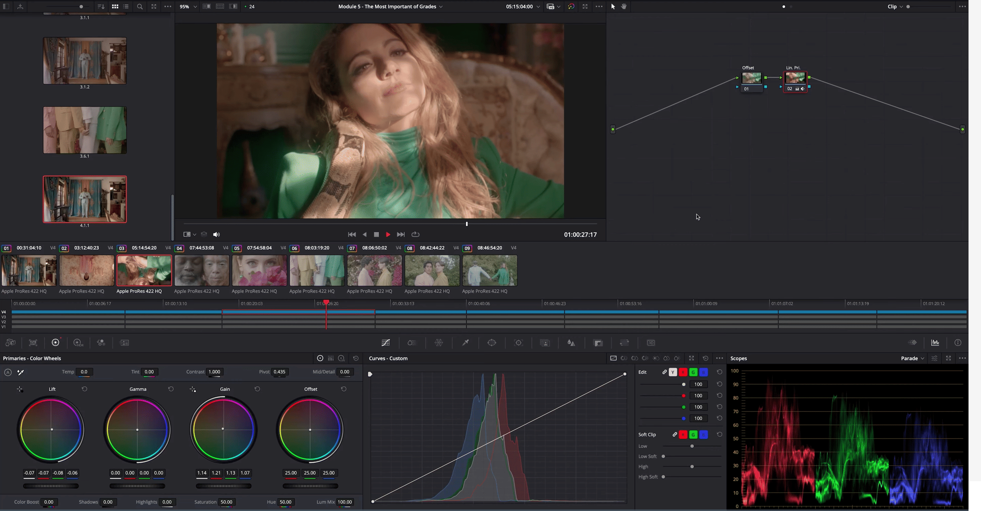981x511 pixels.
Task: Toggle the Soft Clip red channel
Action: click(x=683, y=435)
